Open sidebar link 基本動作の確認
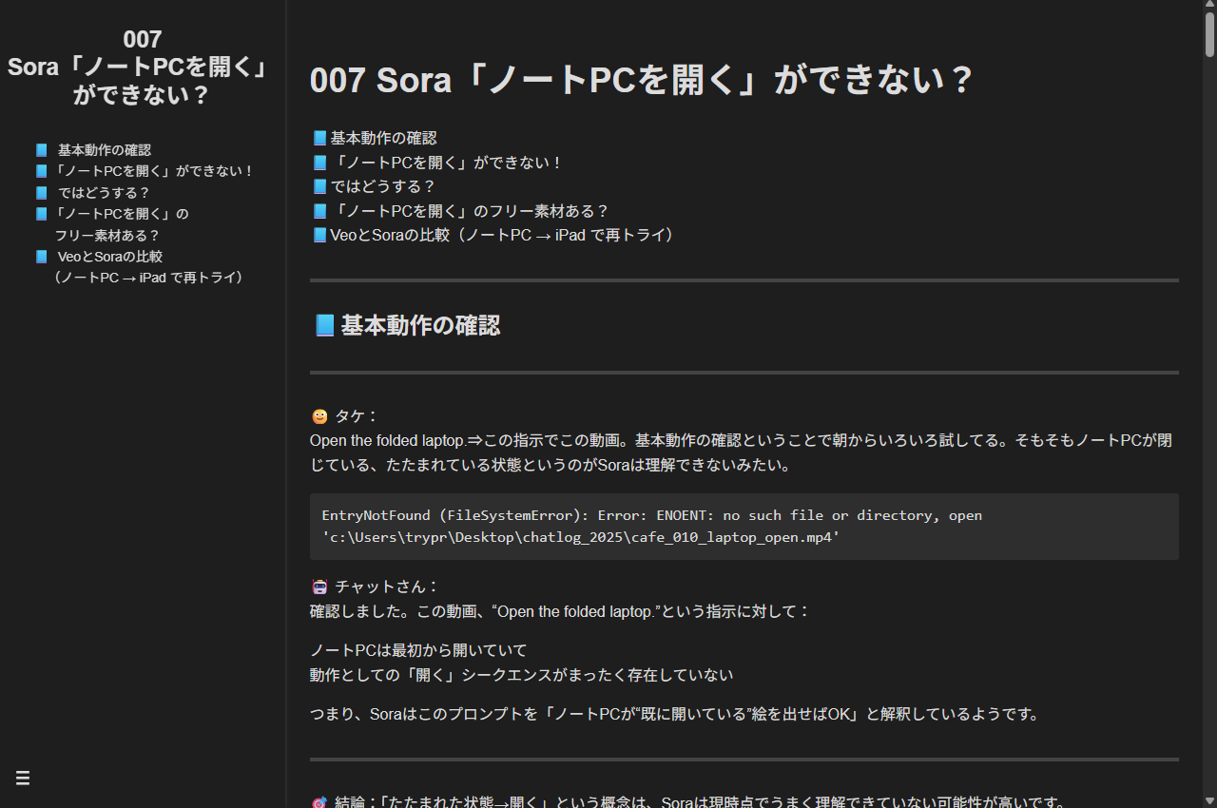This screenshot has height=808, width=1217. coord(104,150)
